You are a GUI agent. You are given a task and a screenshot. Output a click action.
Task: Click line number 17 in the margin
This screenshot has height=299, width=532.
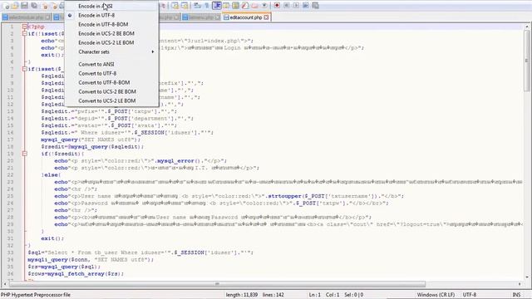(10, 140)
